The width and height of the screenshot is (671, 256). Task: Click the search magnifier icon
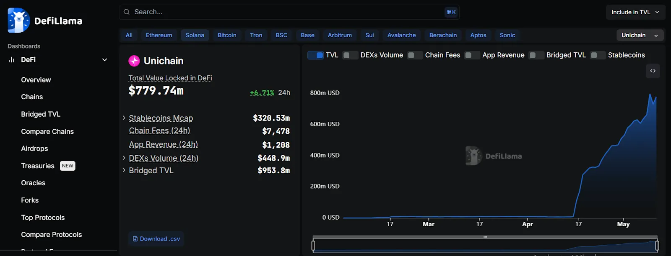click(x=127, y=12)
